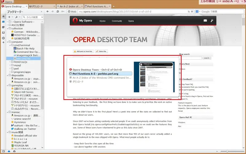This screenshot has width=246, height=154.
Task: Switch to the Perl functions tab
Action: coord(97,6)
